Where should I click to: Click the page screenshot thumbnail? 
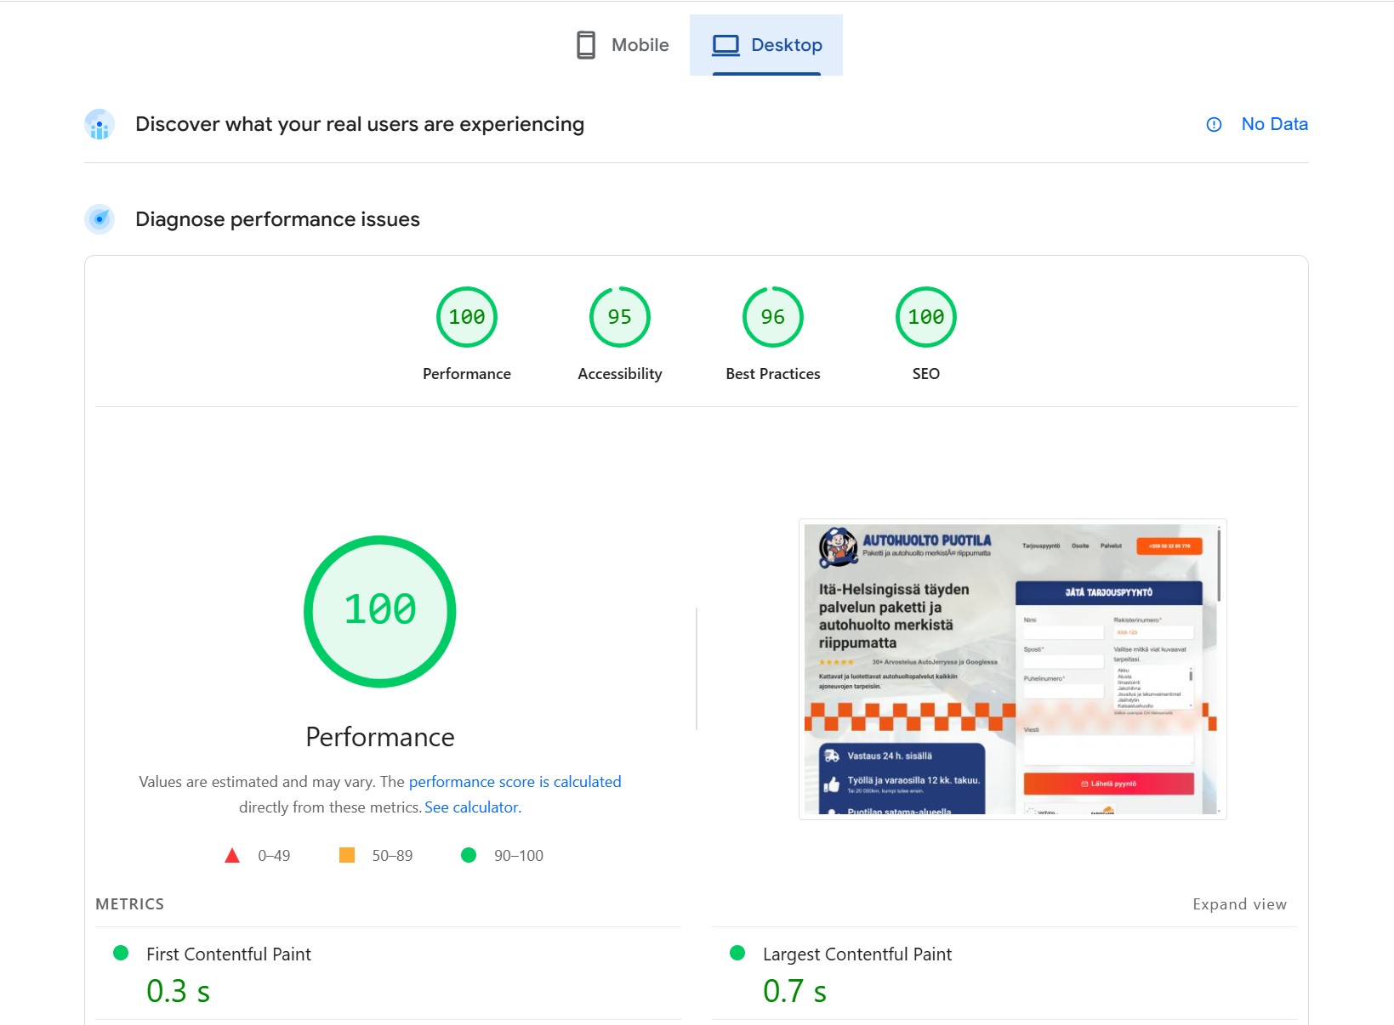(1012, 669)
